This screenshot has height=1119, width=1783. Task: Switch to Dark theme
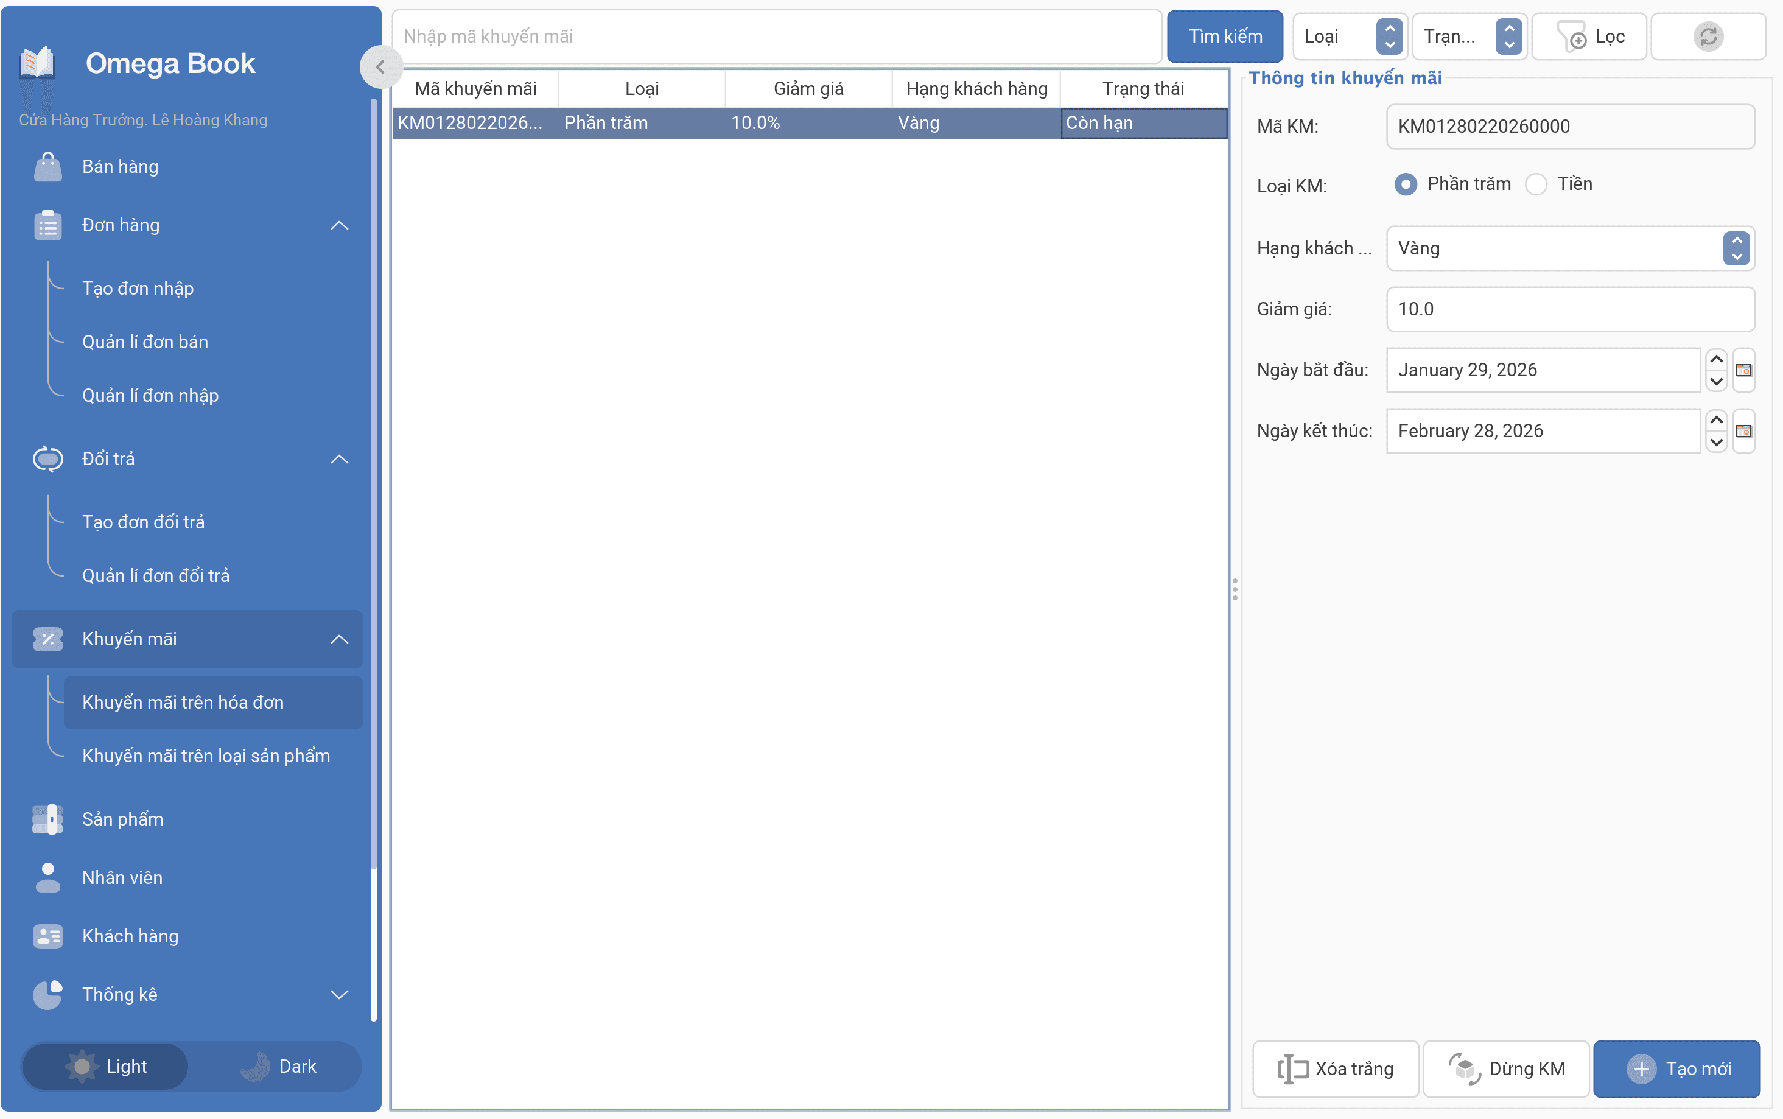278,1067
